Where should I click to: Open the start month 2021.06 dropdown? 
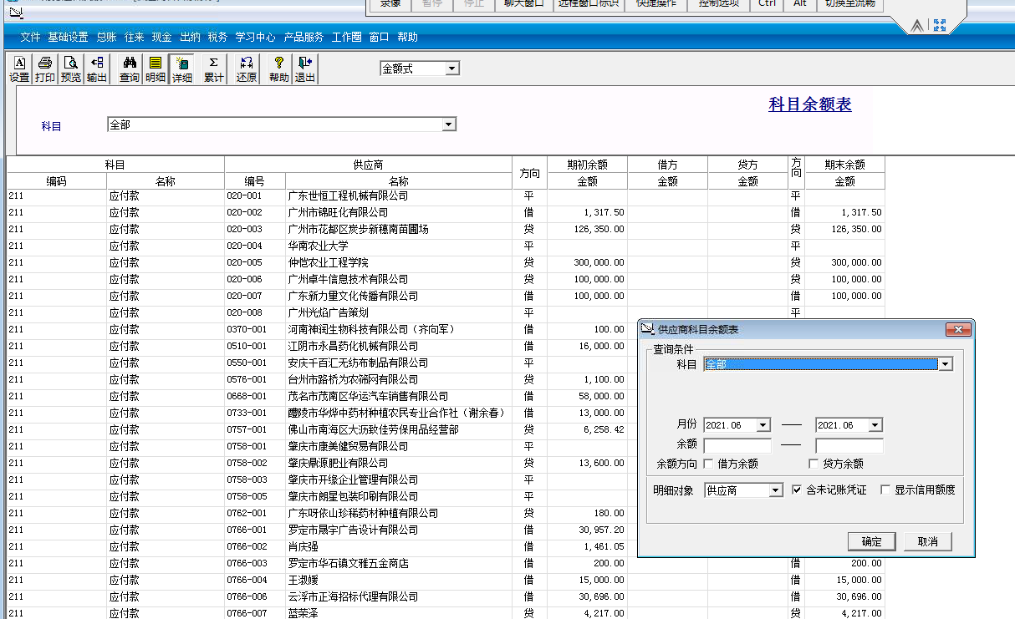(763, 425)
